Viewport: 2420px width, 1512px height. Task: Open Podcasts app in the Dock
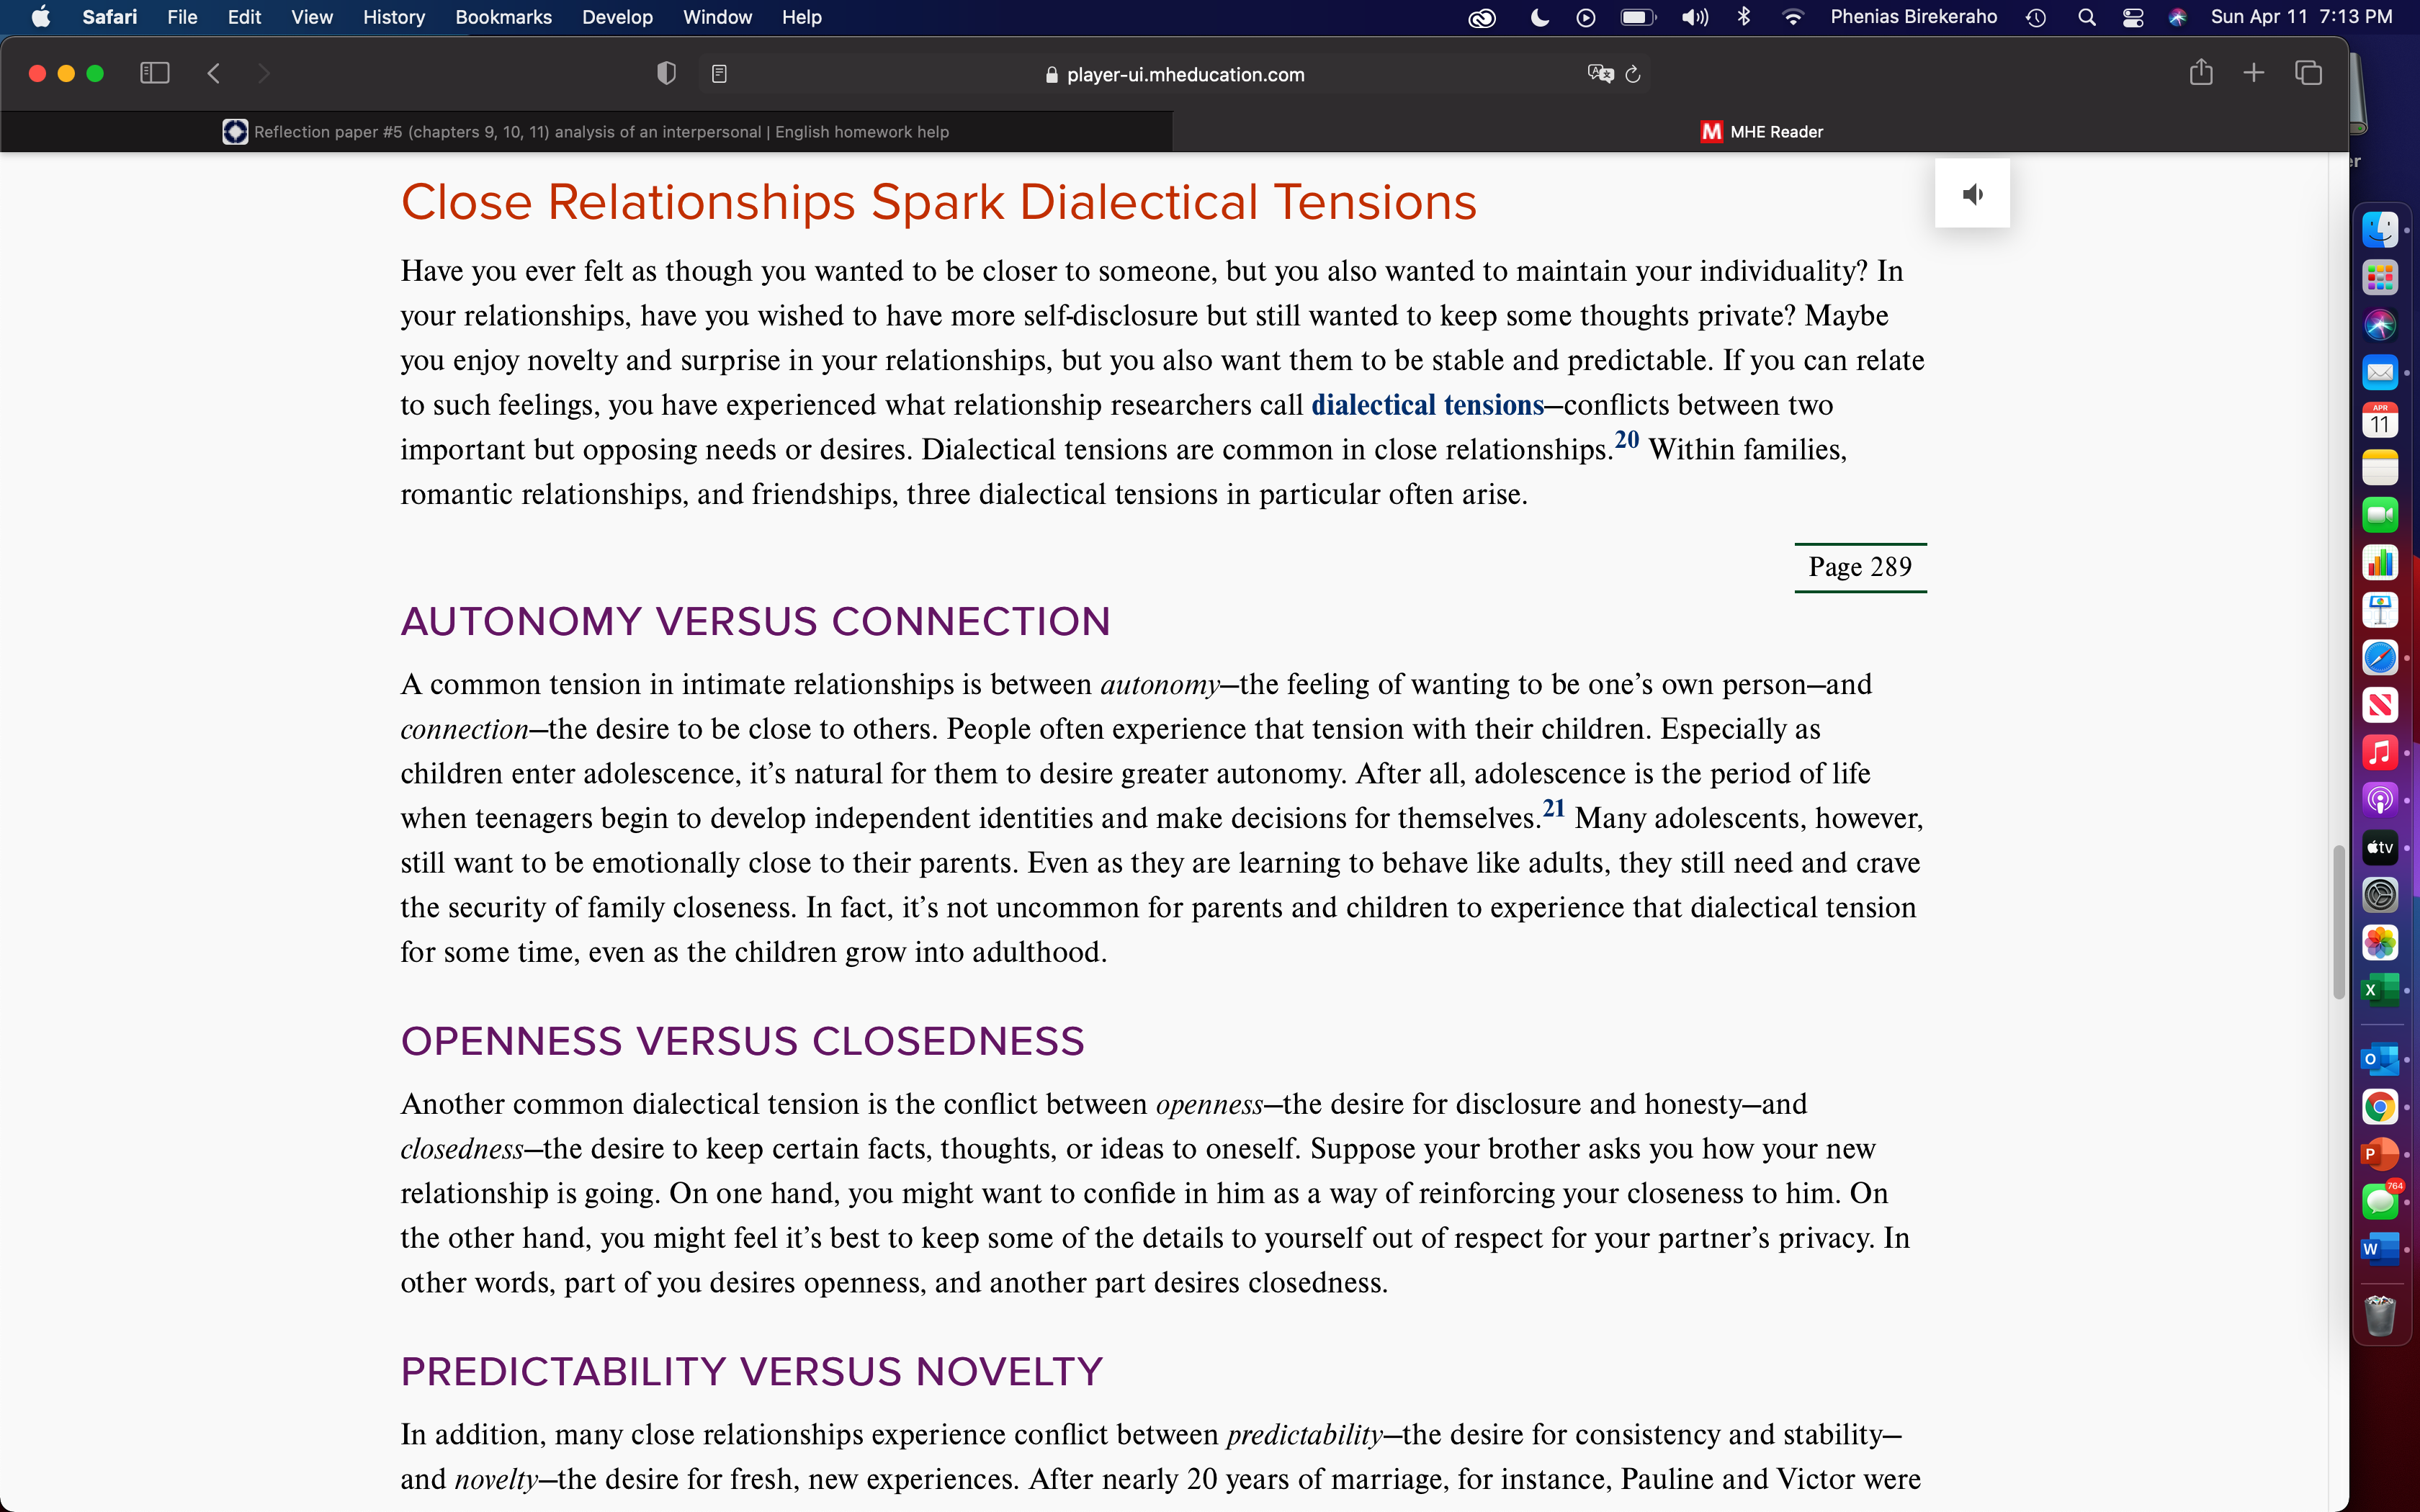(x=2380, y=800)
